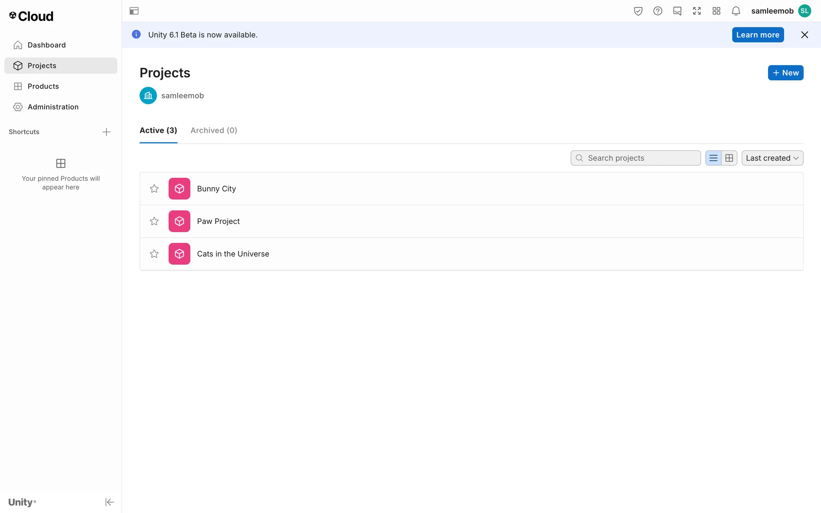Viewport: 821px width, 513px height.
Task: Open the apps grid icon in header
Action: (x=717, y=11)
